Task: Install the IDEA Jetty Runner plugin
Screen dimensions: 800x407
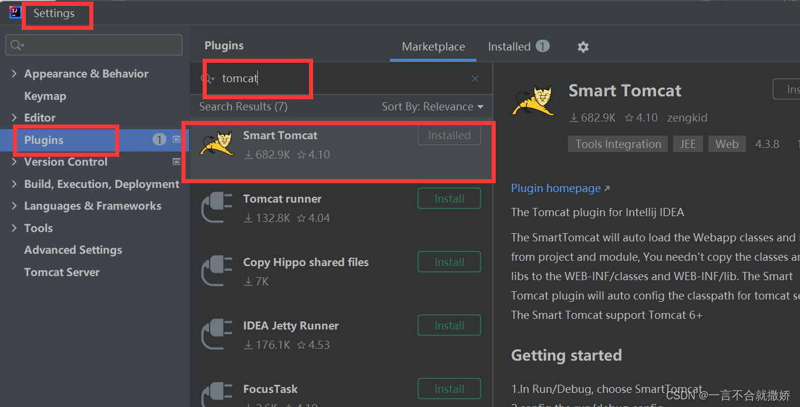Action: pyautogui.click(x=449, y=325)
